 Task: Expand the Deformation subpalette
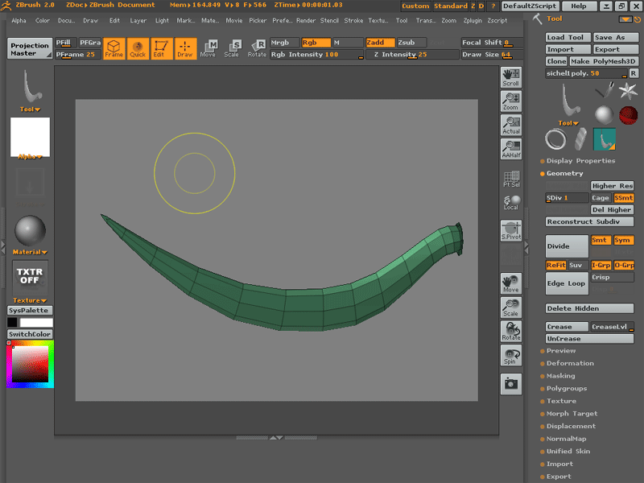(570, 363)
